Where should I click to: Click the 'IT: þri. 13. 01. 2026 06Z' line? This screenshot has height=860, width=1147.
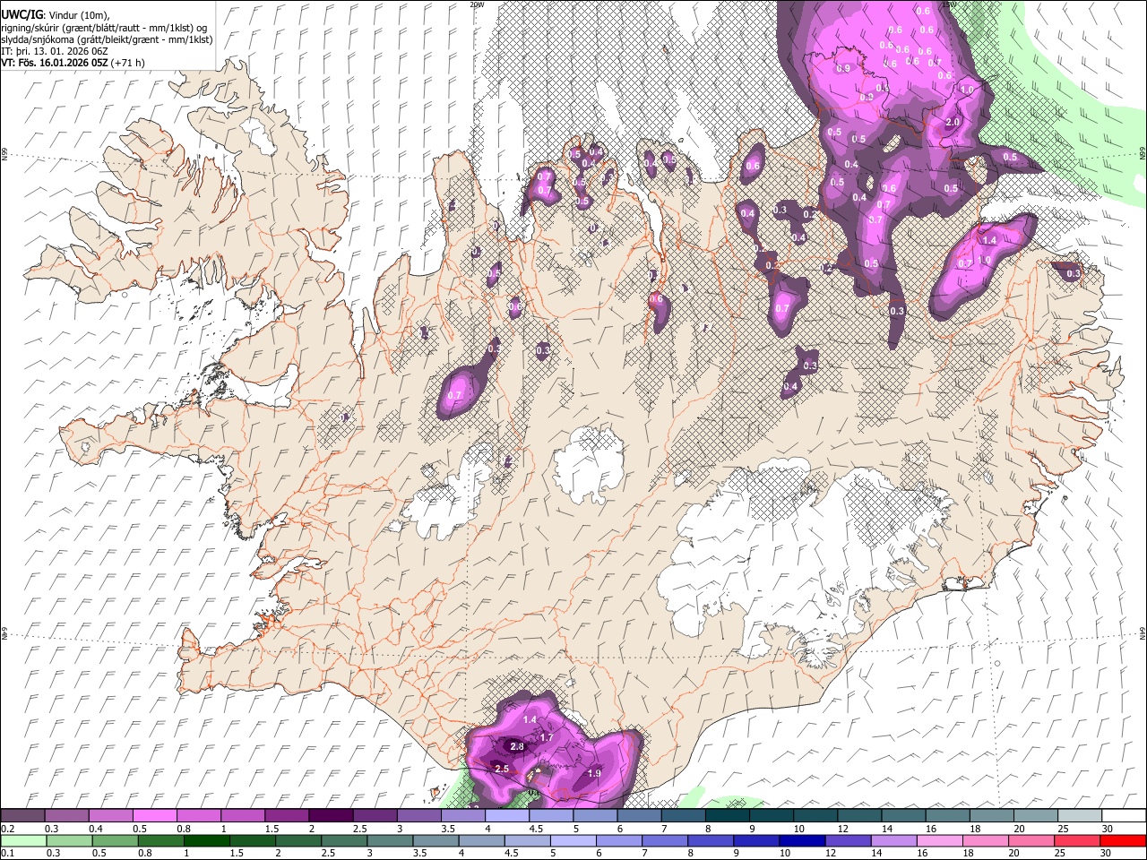tap(54, 51)
